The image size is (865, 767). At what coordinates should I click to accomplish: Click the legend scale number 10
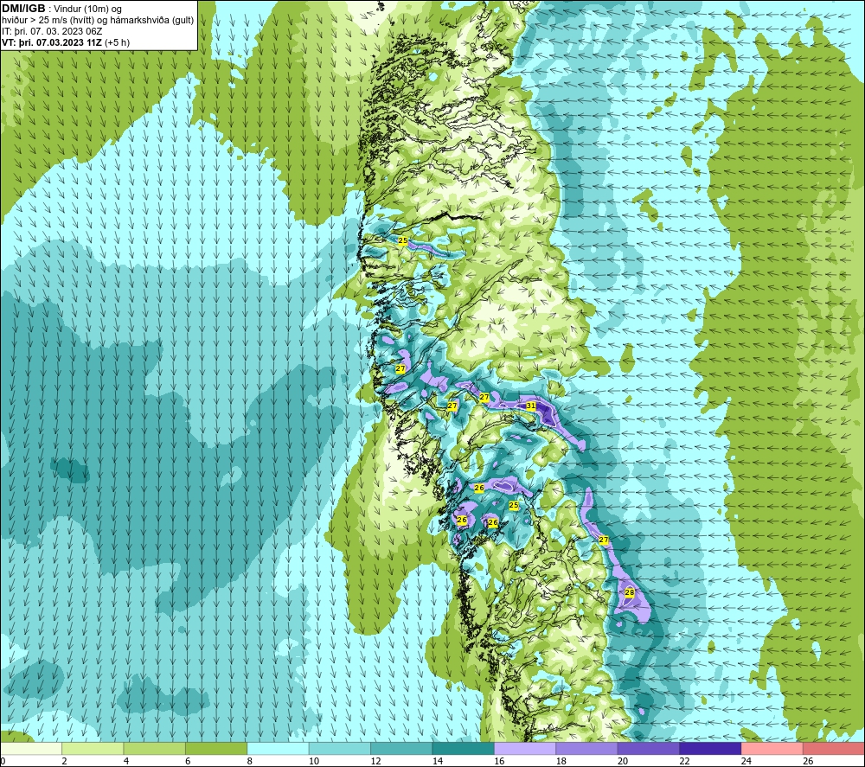point(314,761)
